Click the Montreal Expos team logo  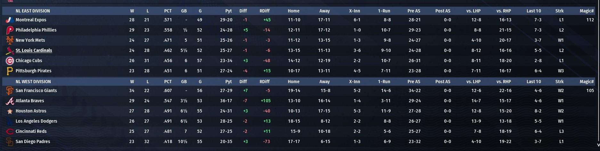tap(10, 20)
